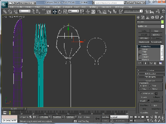This screenshot has width=166, height=124.
Task: Click the Play Animation button
Action: point(139,117)
